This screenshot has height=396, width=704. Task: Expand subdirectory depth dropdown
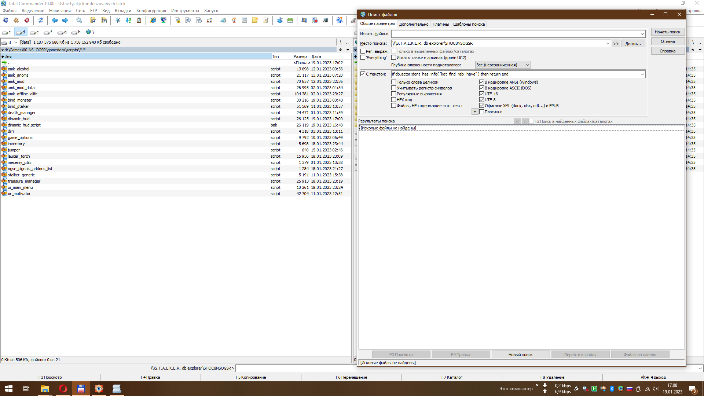[x=528, y=65]
